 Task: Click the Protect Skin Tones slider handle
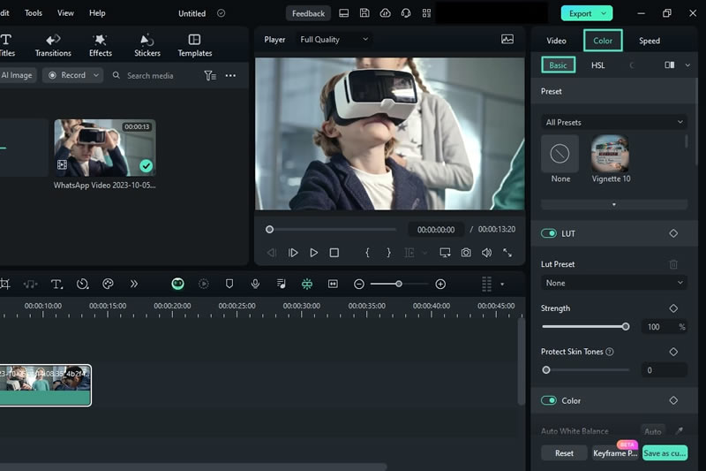click(x=546, y=370)
